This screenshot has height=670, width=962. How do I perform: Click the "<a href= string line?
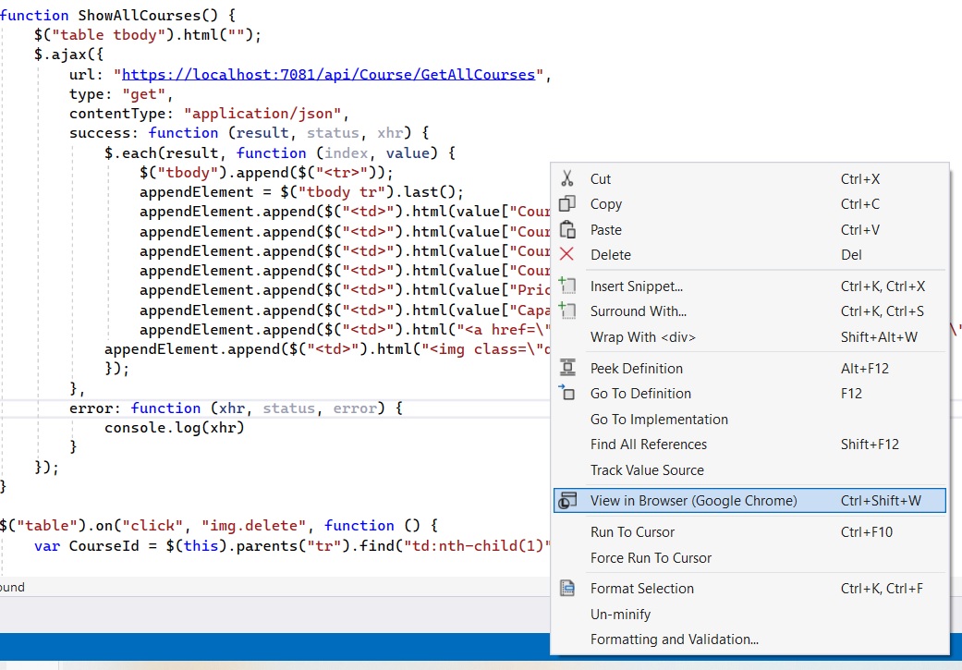pyautogui.click(x=345, y=330)
